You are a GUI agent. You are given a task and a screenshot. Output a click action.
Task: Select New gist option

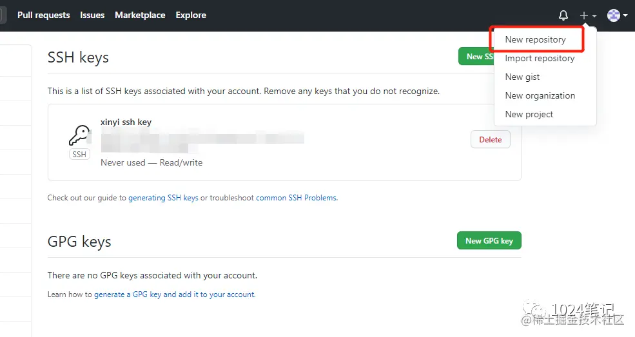522,77
